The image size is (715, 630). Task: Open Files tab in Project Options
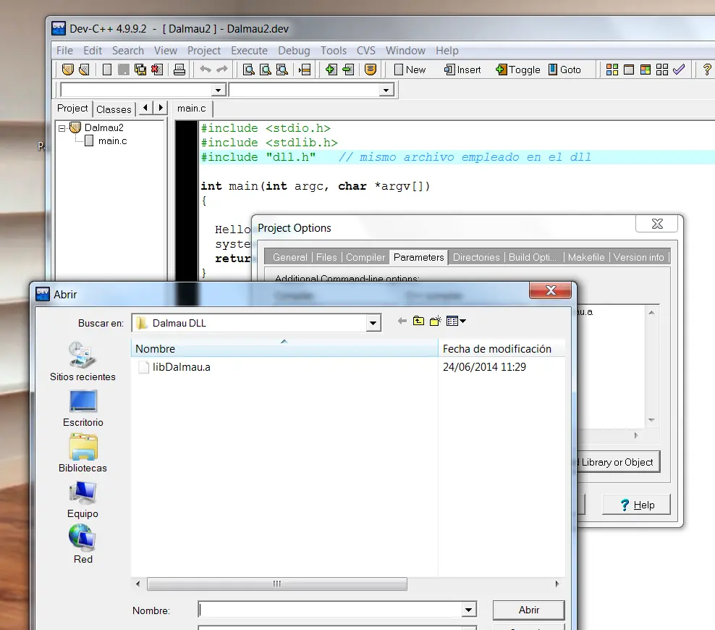pos(326,257)
